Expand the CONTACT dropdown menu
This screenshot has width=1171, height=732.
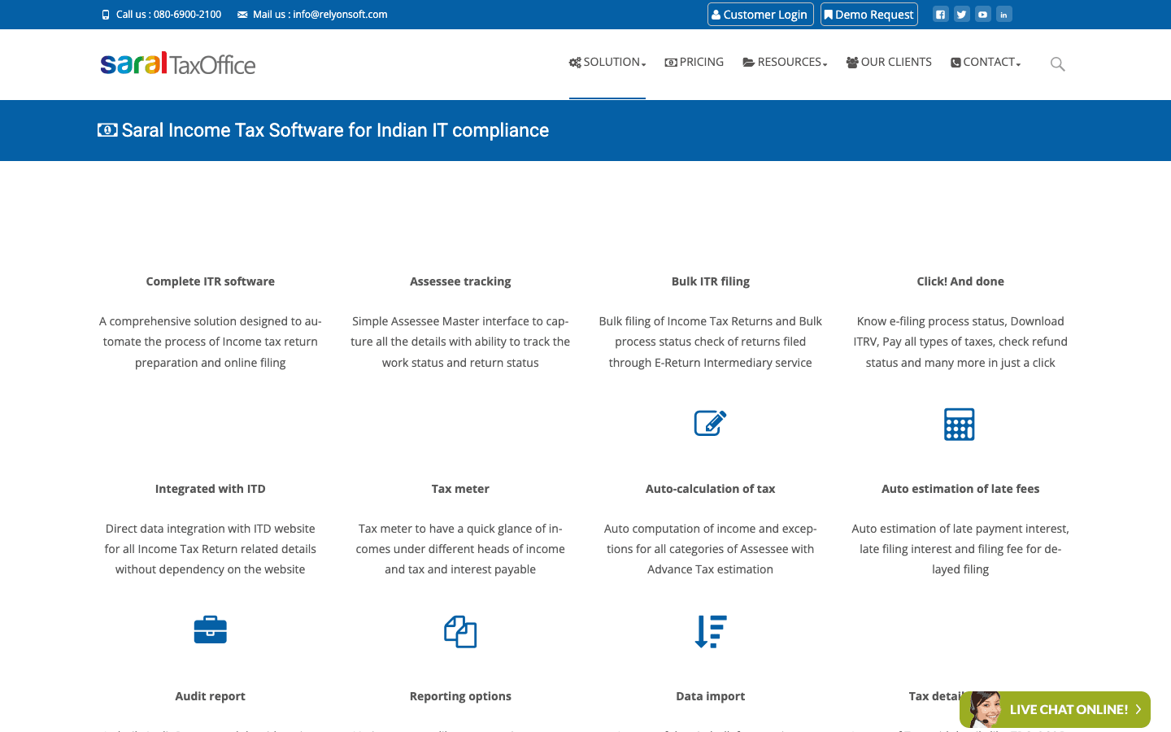(x=986, y=62)
